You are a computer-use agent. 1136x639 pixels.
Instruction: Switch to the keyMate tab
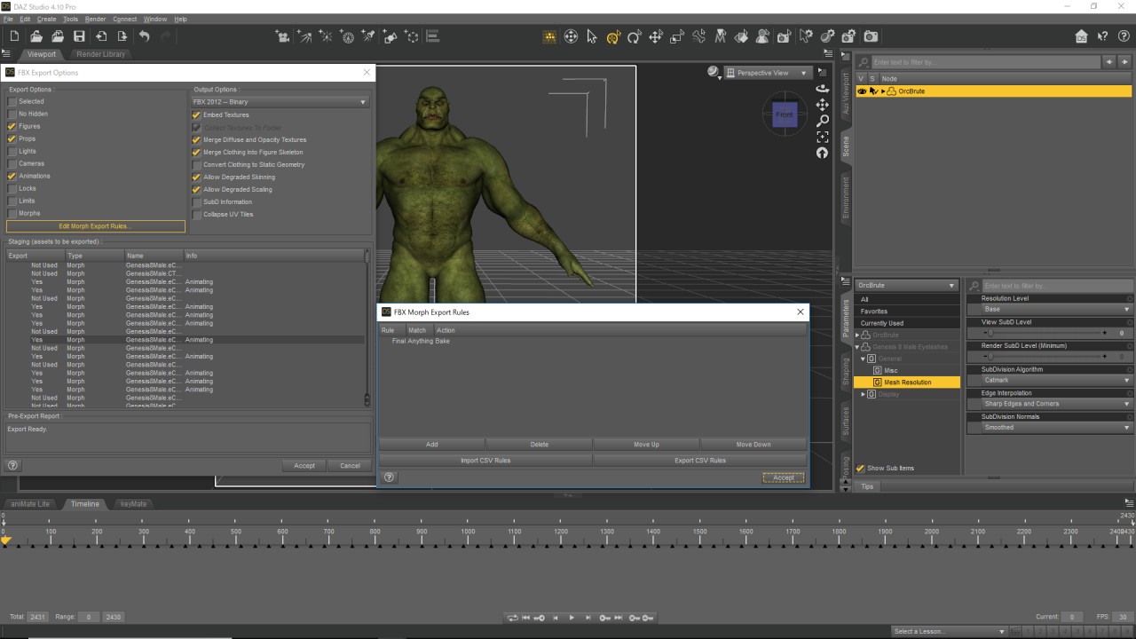pyautogui.click(x=133, y=504)
